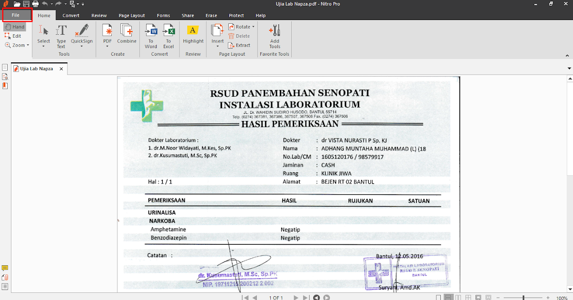Toggle the single page view mode
The image size is (573, 300).
(438, 297)
